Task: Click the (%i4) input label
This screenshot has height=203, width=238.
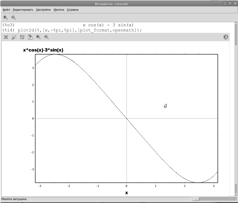Action: pyautogui.click(x=8, y=30)
